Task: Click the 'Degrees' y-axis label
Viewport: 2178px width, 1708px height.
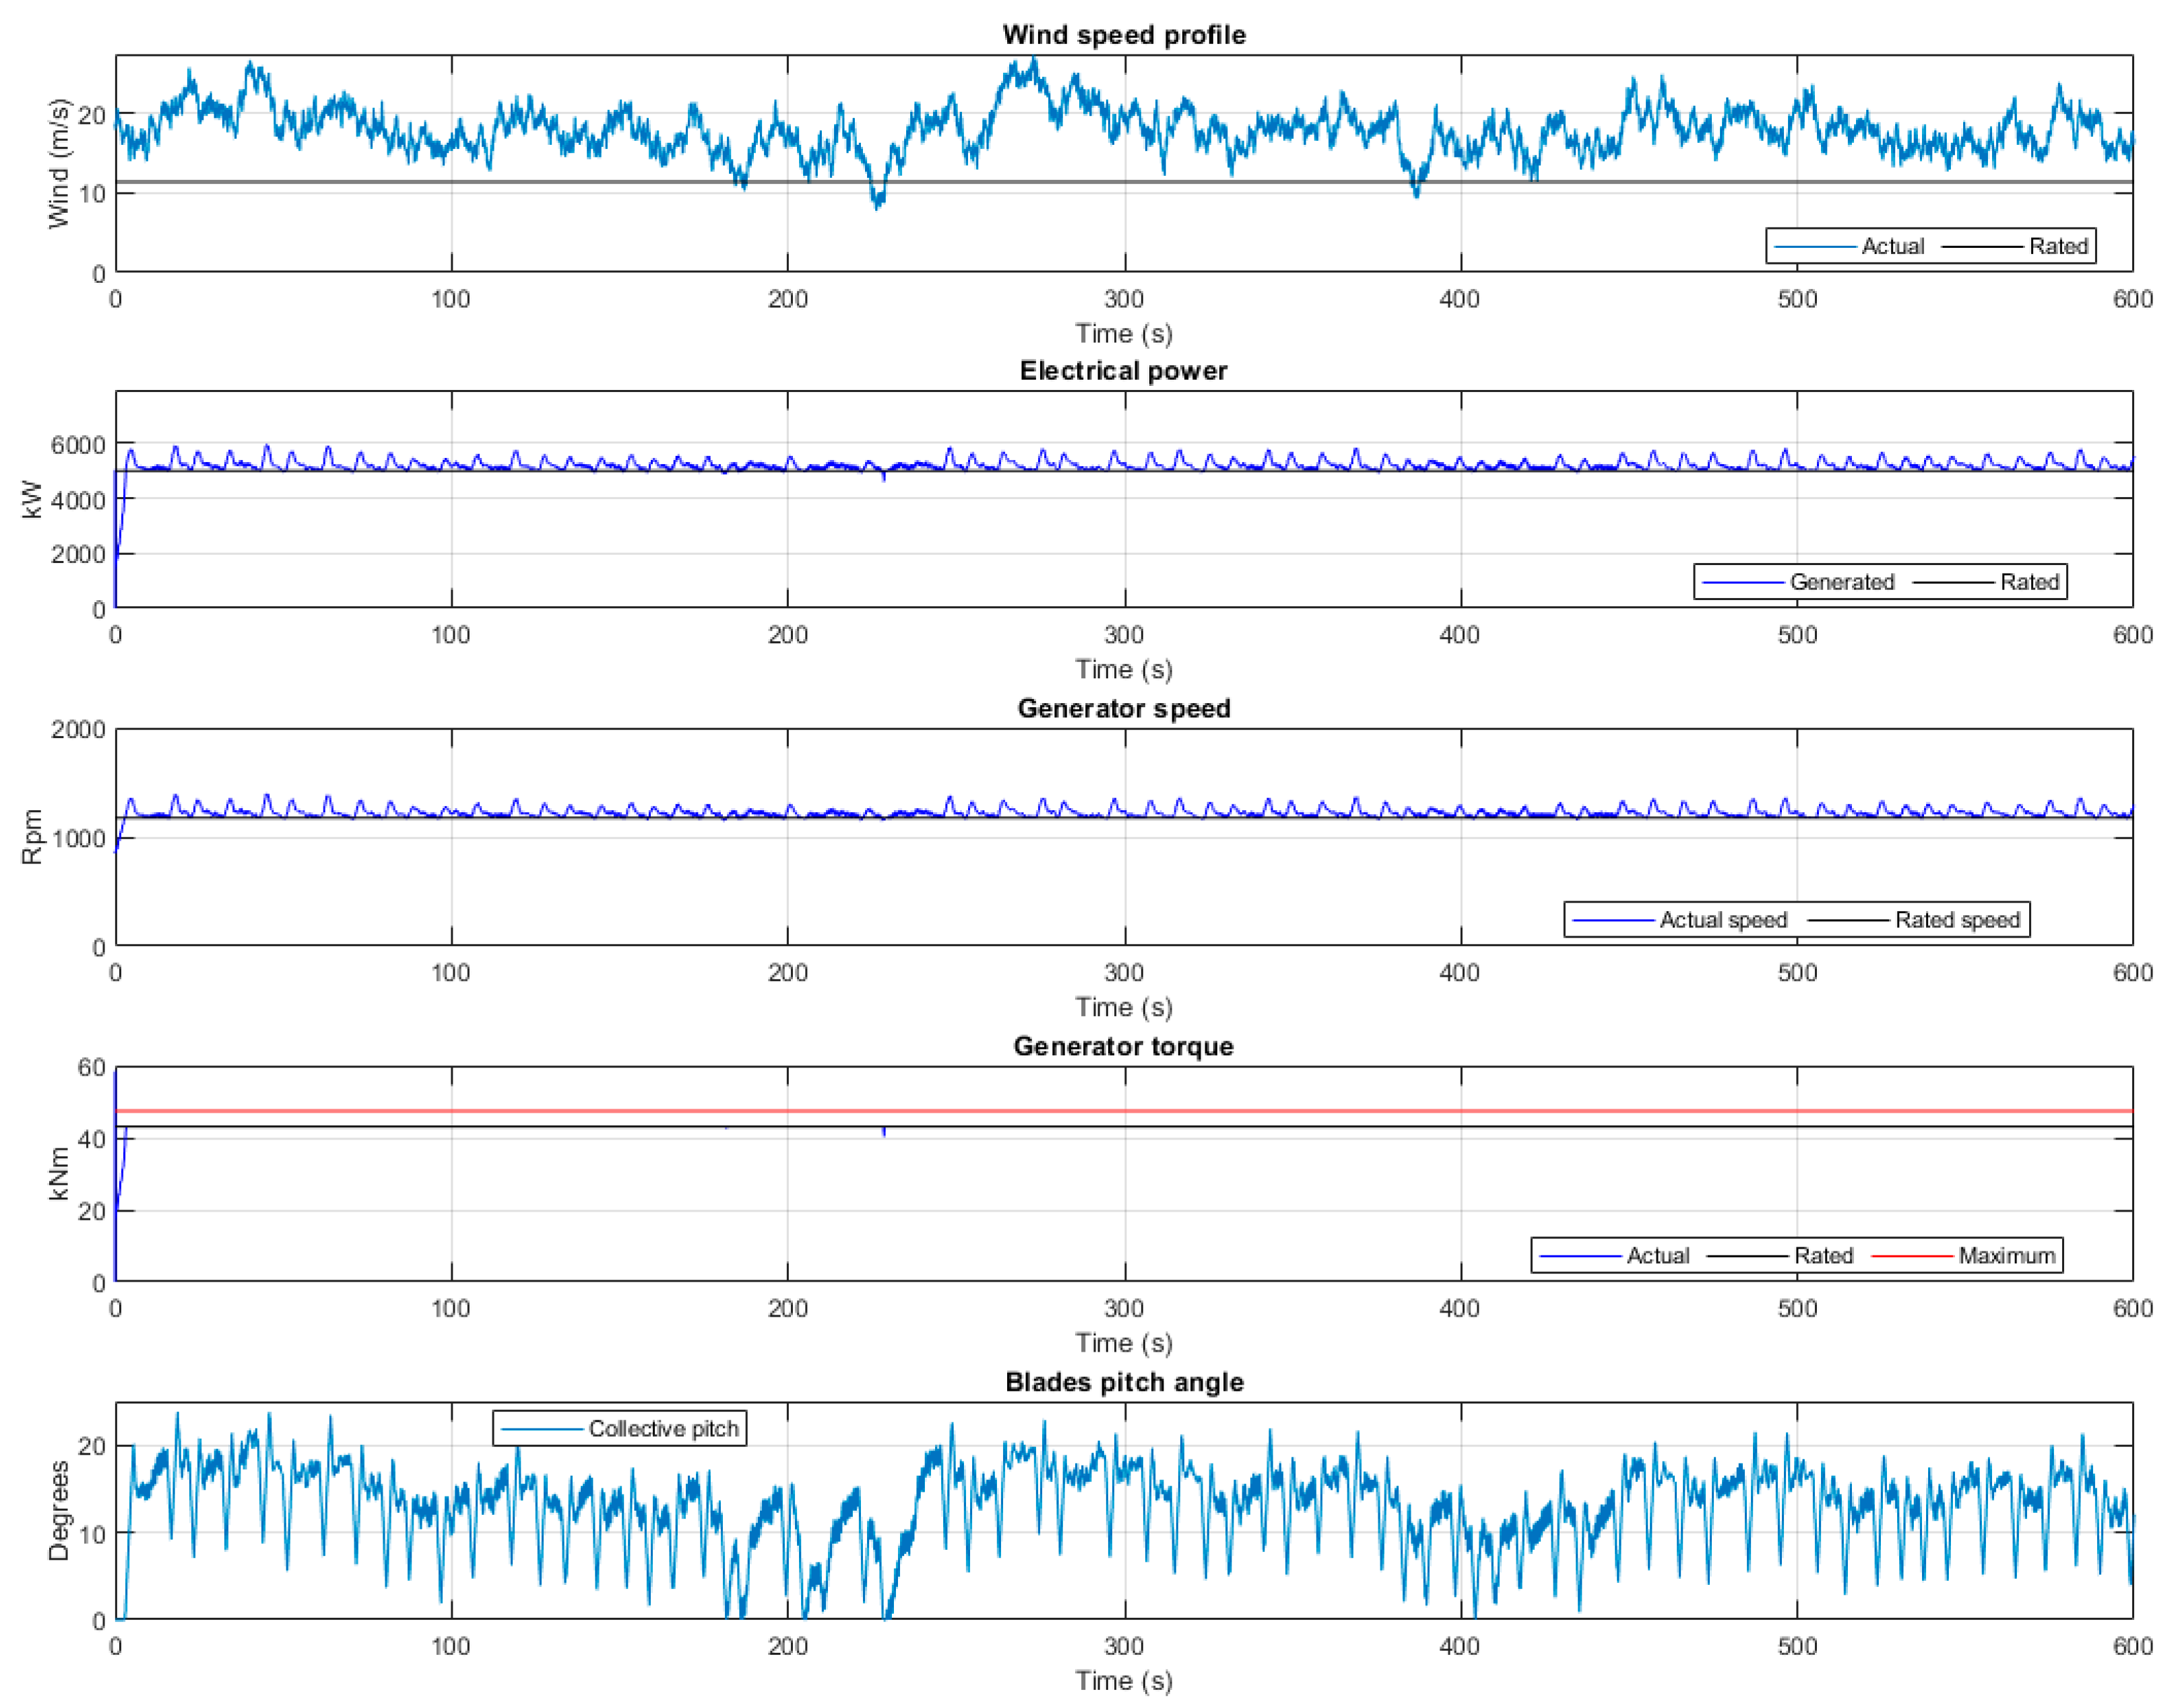Action: tap(59, 1510)
